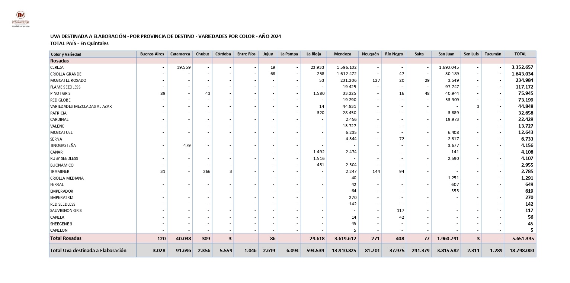Screen dimensions: 570x283
Task: Select the Rosadas section heading row
Action: point(60,61)
